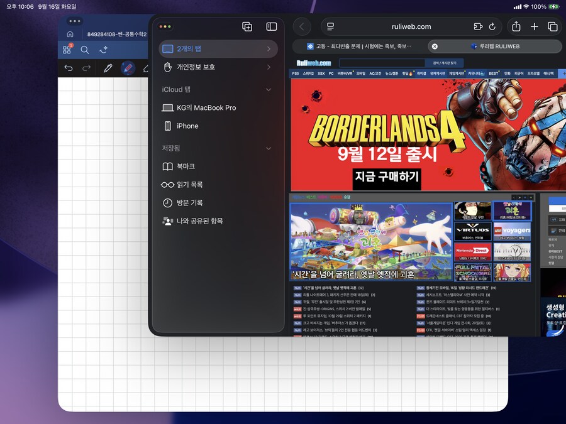Open the PC nav menu item
Viewport: 566px width, 424px height.
click(331, 73)
